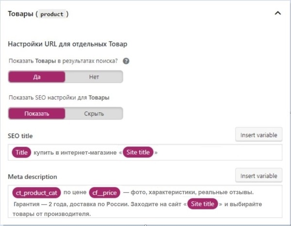
Task: Select Да for showing in search results
Action: 37,77
